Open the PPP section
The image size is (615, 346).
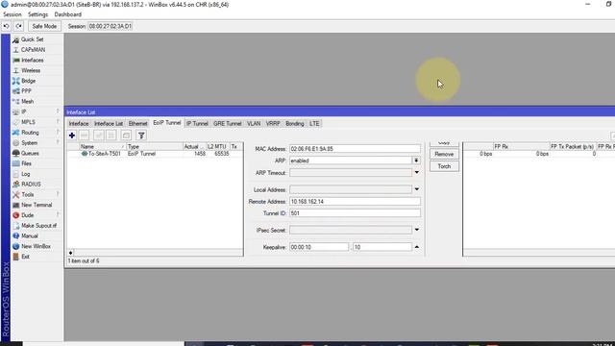point(26,91)
